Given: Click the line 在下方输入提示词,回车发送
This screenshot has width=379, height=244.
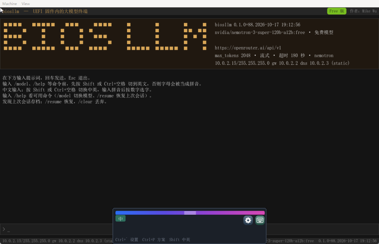Looking at the screenshot, I should pos(46,78).
